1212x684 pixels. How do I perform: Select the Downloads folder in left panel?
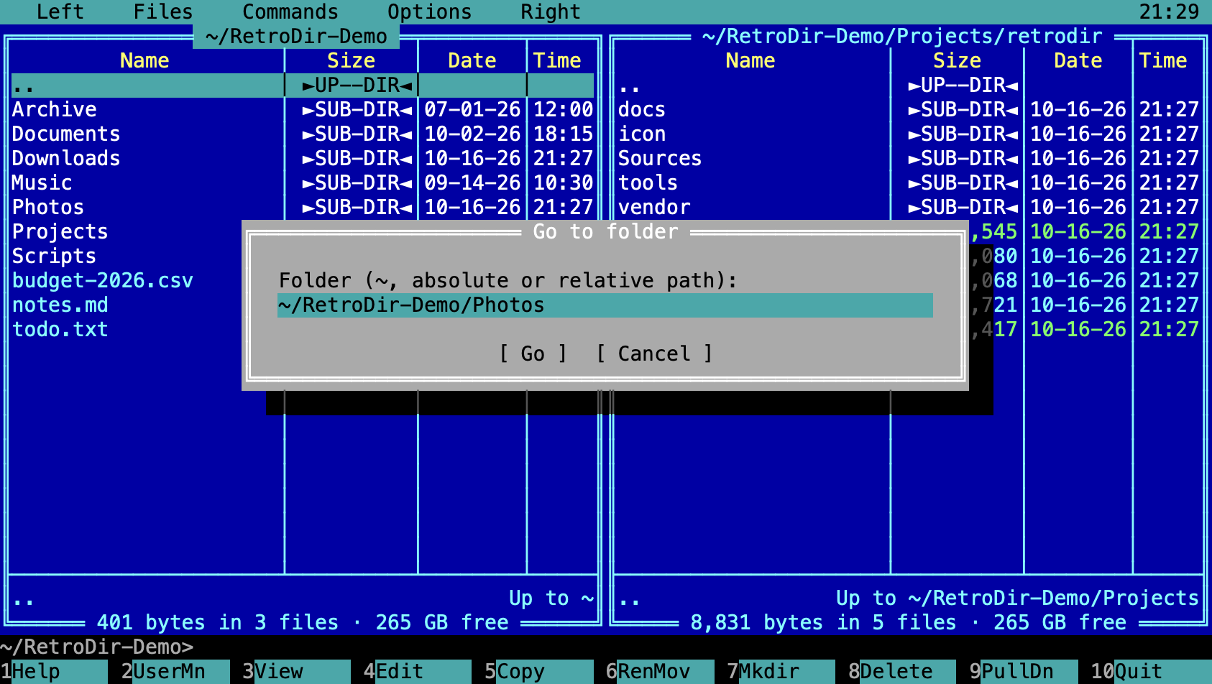303,159
